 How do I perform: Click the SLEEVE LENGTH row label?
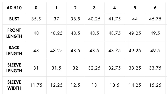pyautogui.click(x=14, y=68)
